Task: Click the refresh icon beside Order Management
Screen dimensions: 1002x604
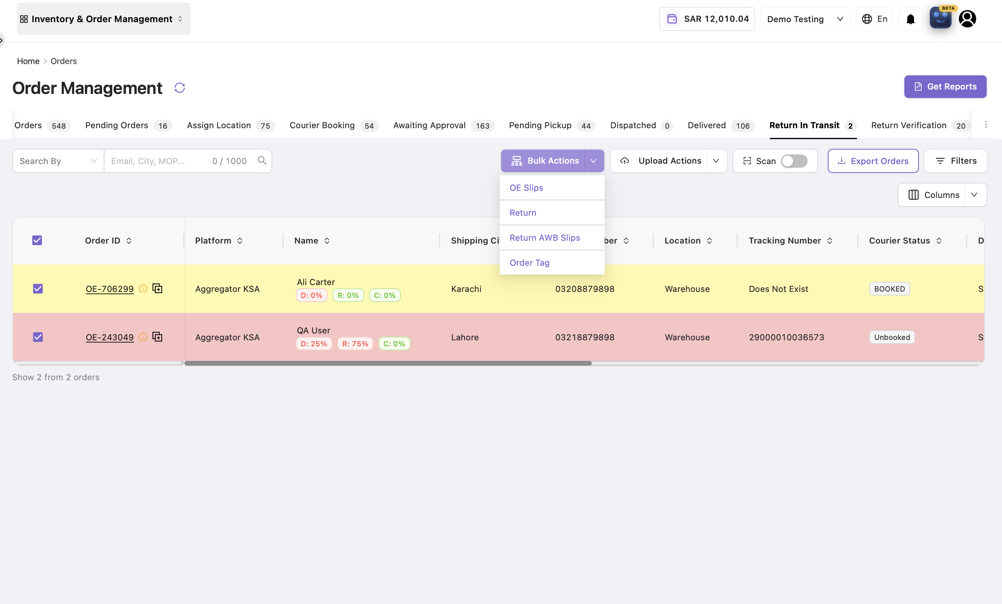Action: pos(180,88)
